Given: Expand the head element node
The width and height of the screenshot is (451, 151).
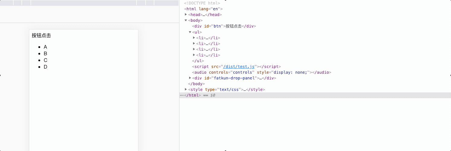Looking at the screenshot, I should (x=186, y=14).
